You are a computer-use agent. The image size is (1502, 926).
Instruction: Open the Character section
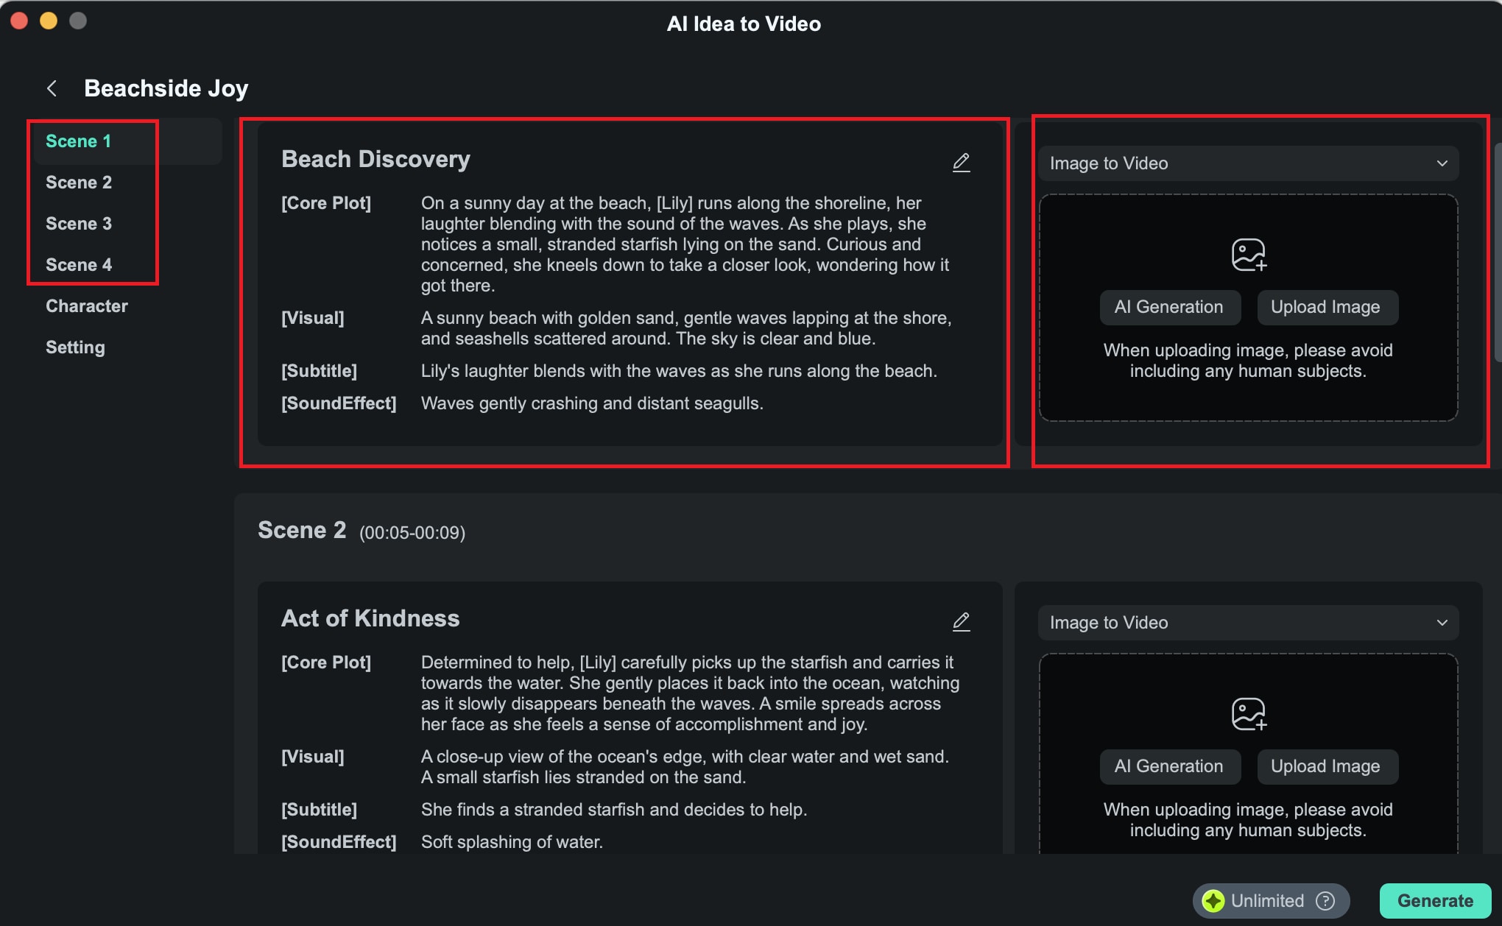click(x=87, y=306)
